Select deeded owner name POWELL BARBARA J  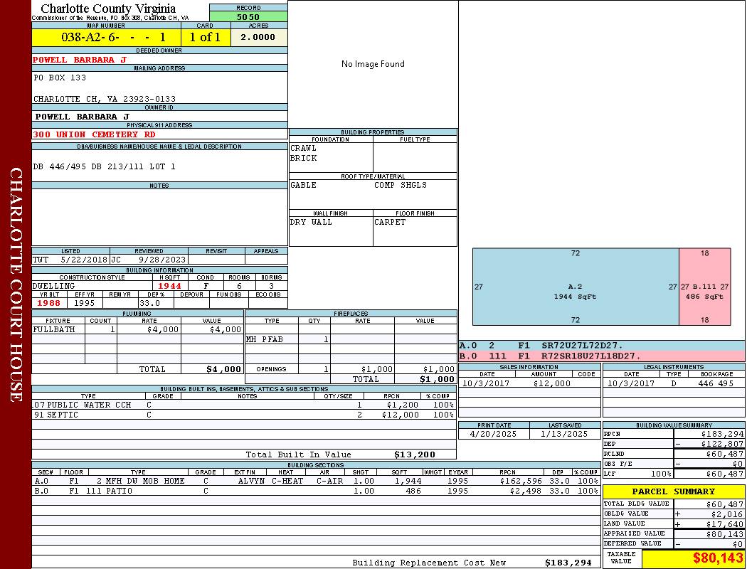point(80,60)
